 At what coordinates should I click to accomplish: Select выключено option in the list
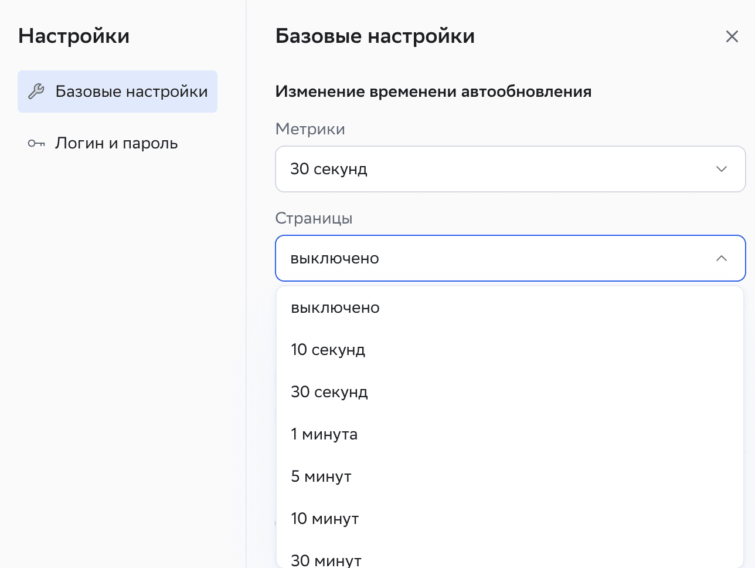pos(335,308)
